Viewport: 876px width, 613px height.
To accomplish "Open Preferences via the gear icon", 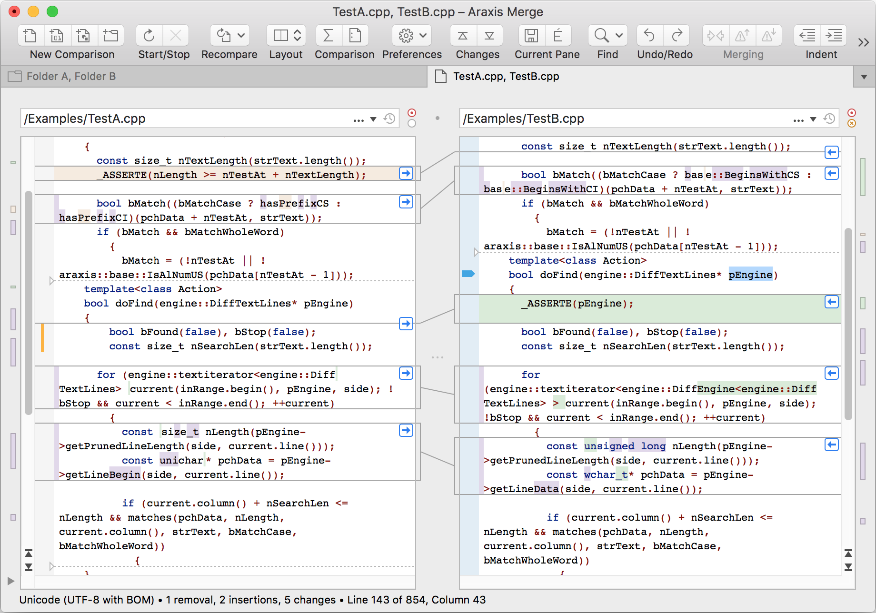I will [406, 35].
